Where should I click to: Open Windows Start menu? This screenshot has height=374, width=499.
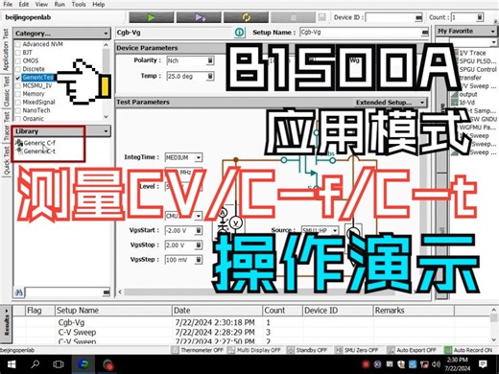[12, 364]
